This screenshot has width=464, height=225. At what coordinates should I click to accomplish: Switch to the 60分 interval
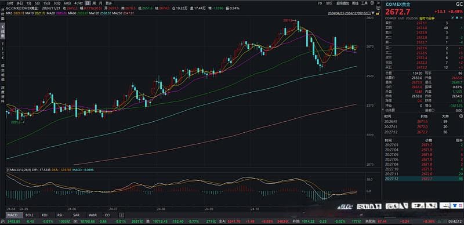click(x=67, y=3)
